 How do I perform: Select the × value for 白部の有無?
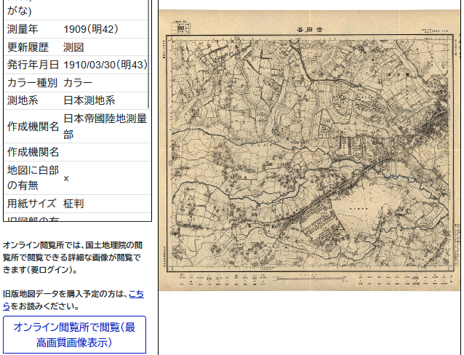pyautogui.click(x=66, y=178)
